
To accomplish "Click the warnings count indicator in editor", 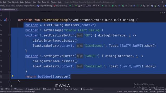I will click(161, 13).
